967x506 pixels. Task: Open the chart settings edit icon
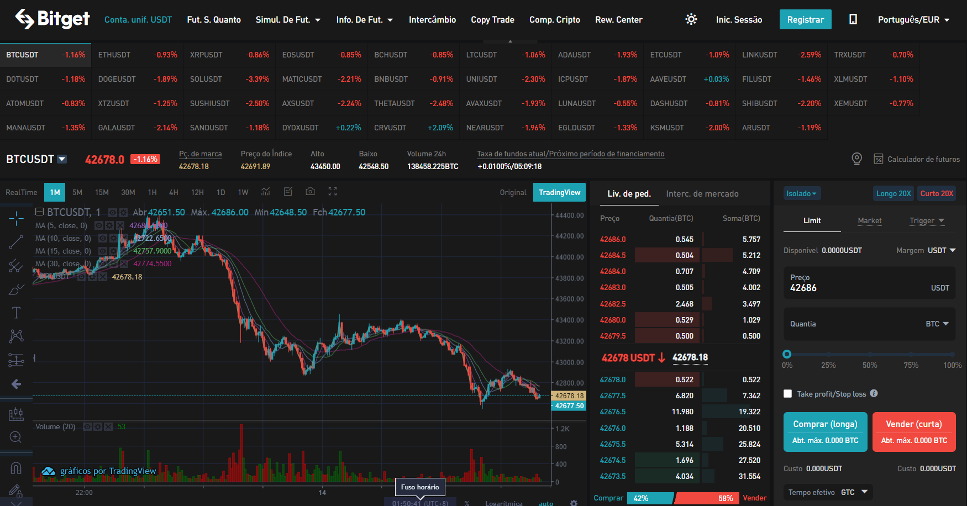click(x=288, y=192)
